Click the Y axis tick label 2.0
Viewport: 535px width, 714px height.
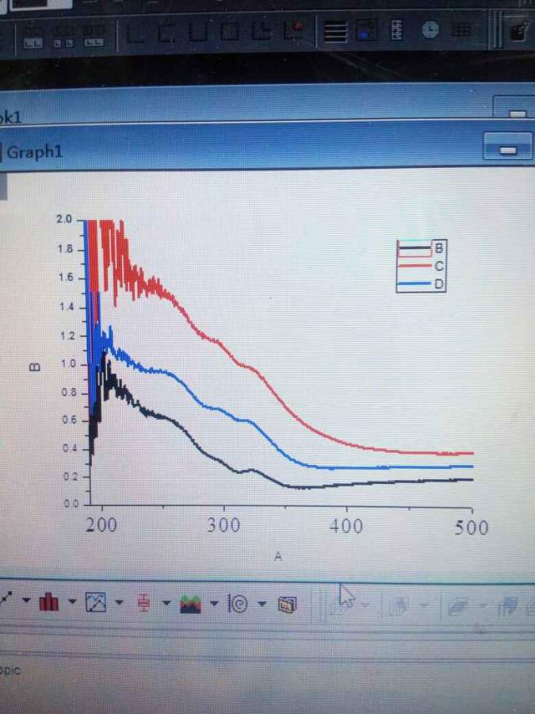tap(64, 219)
